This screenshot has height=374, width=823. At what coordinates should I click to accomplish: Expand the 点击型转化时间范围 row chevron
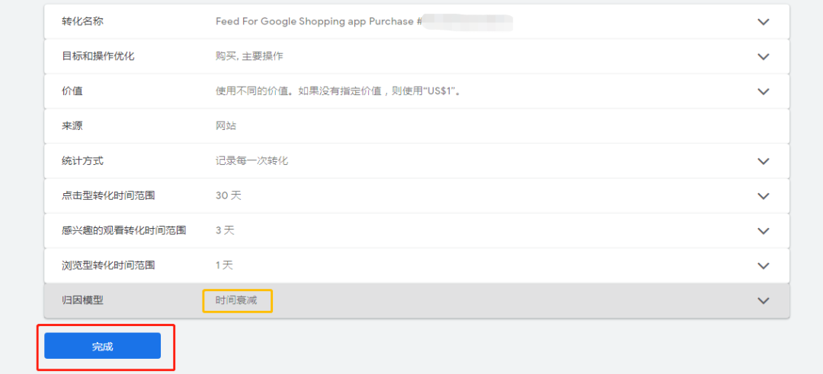click(x=763, y=196)
